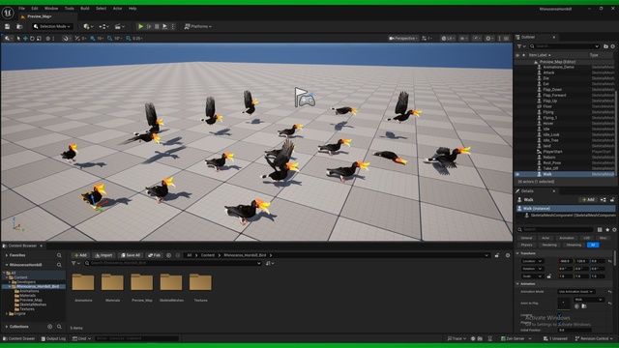Click the Import button in Content Browser

103,255
